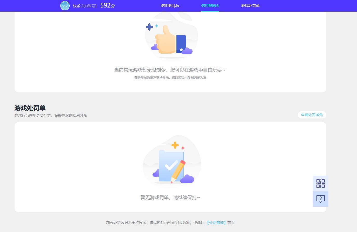Click the nickname 快乐
The image size is (357, 232).
(77, 6)
